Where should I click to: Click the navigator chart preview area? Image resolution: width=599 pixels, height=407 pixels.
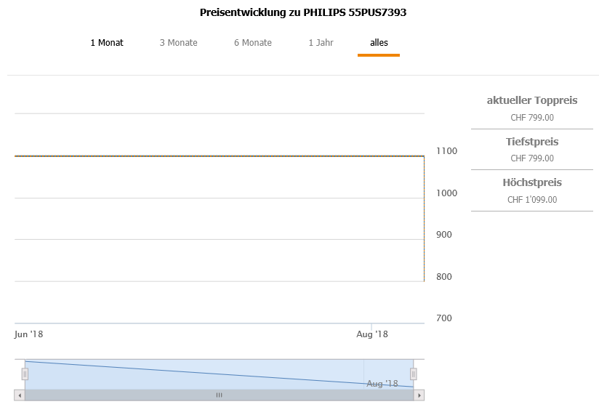point(218,374)
